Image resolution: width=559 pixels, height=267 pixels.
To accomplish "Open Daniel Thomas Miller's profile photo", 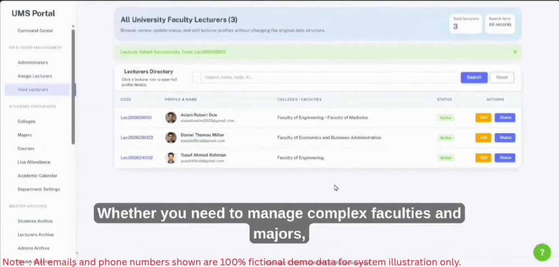I will coord(170,137).
